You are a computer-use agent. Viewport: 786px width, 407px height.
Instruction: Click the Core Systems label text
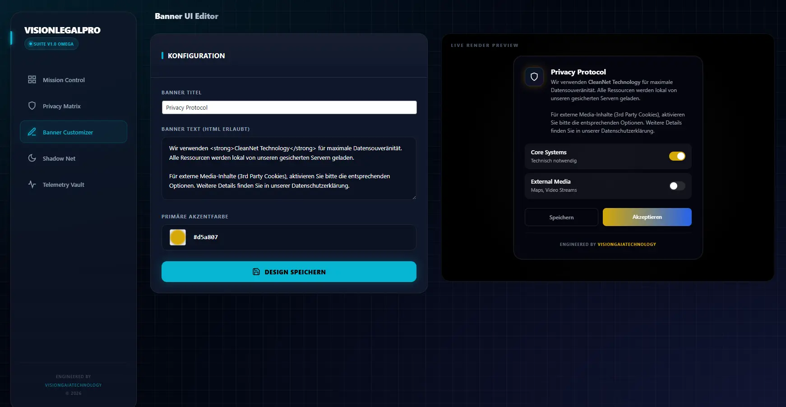[x=549, y=153]
